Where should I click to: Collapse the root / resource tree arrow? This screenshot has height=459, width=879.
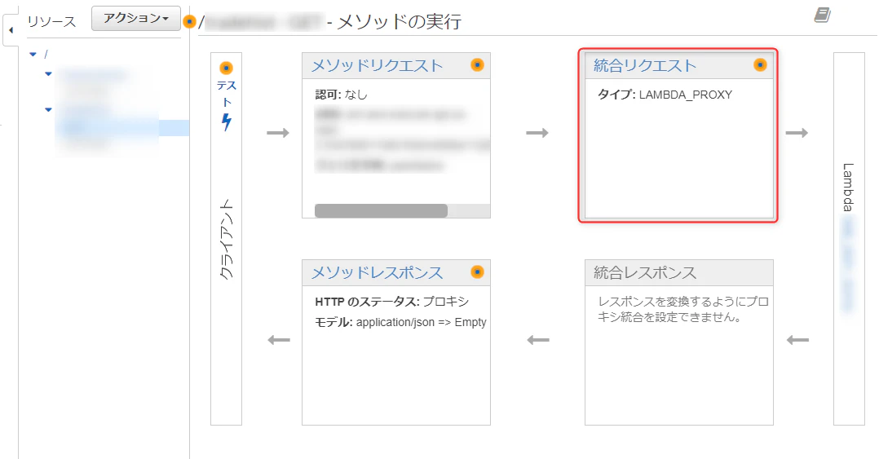(33, 55)
